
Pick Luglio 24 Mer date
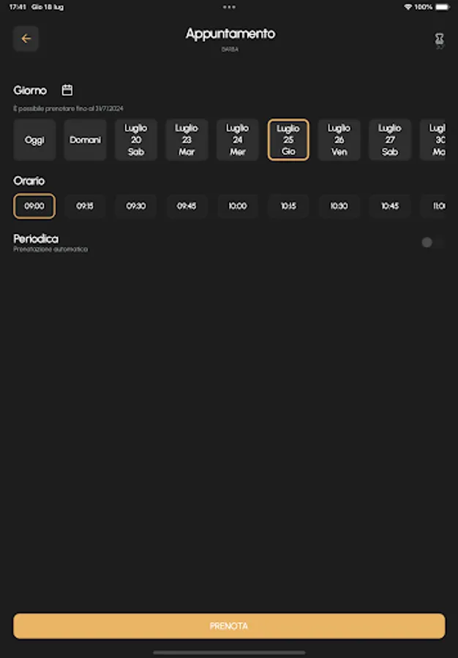238,140
